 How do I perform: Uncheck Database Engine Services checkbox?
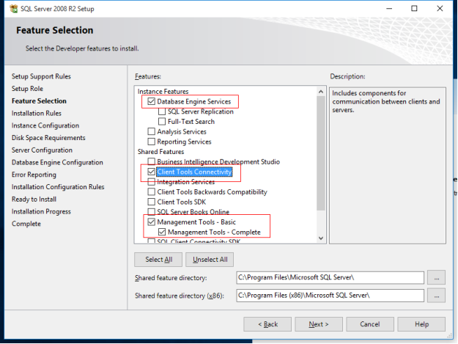(152, 102)
